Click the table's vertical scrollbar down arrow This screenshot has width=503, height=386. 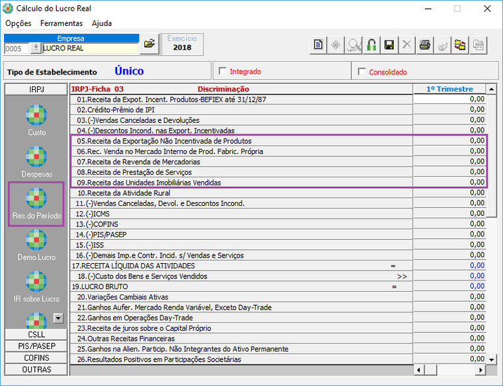point(492,359)
